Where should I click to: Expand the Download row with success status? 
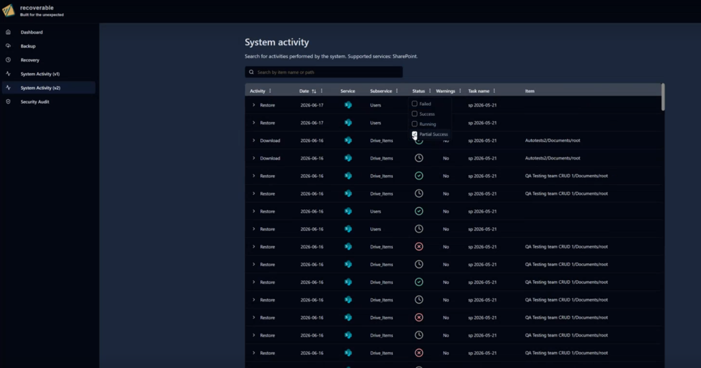pyautogui.click(x=253, y=140)
